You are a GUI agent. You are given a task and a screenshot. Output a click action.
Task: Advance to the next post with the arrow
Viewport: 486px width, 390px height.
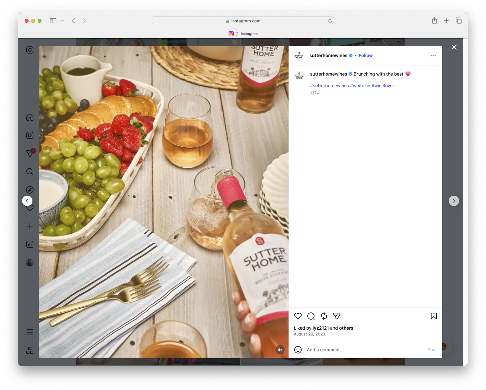click(454, 201)
